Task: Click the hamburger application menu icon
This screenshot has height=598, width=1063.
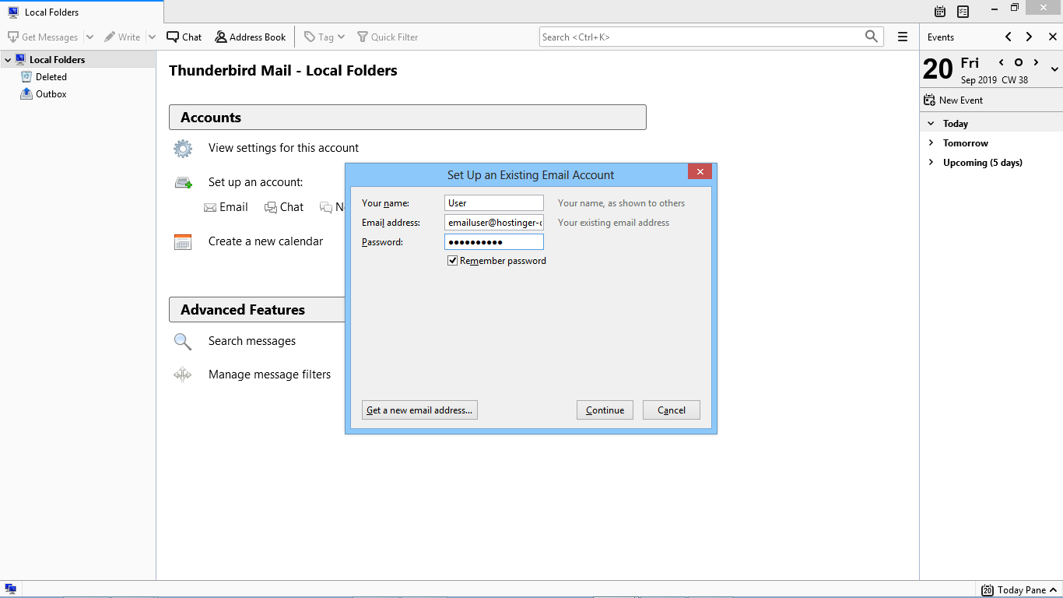Action: coord(903,37)
